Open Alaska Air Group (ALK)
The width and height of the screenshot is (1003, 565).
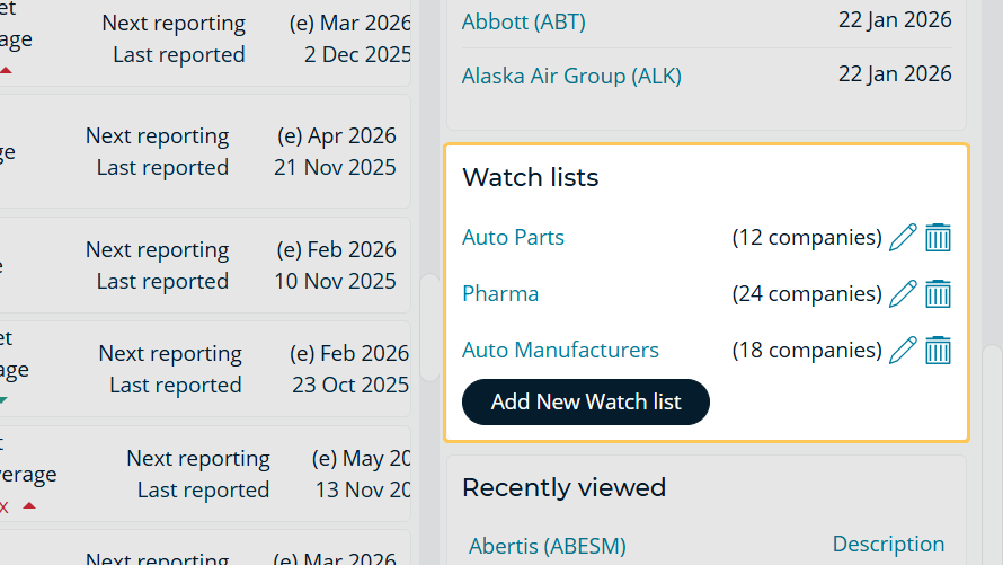572,75
